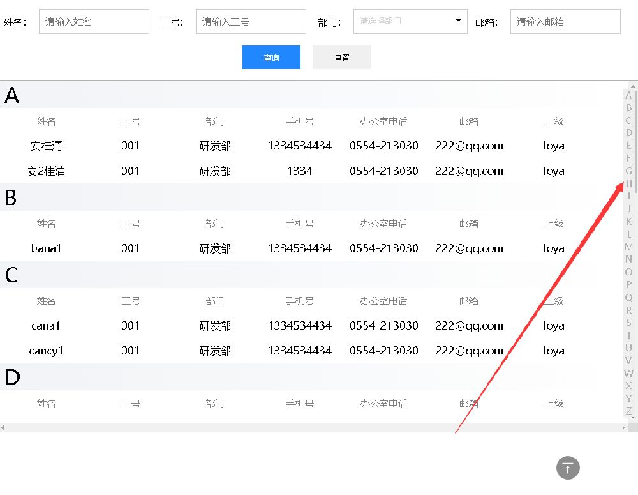Screen dimensions: 638x495
Task: Select letter A in the side letter index
Action: tap(628, 96)
